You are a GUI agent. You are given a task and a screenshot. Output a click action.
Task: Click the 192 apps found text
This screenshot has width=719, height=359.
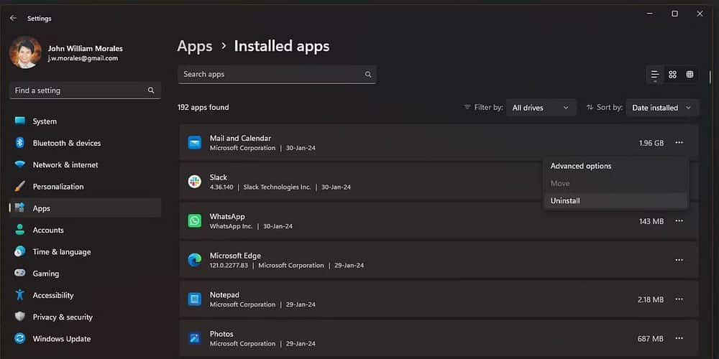coord(203,108)
